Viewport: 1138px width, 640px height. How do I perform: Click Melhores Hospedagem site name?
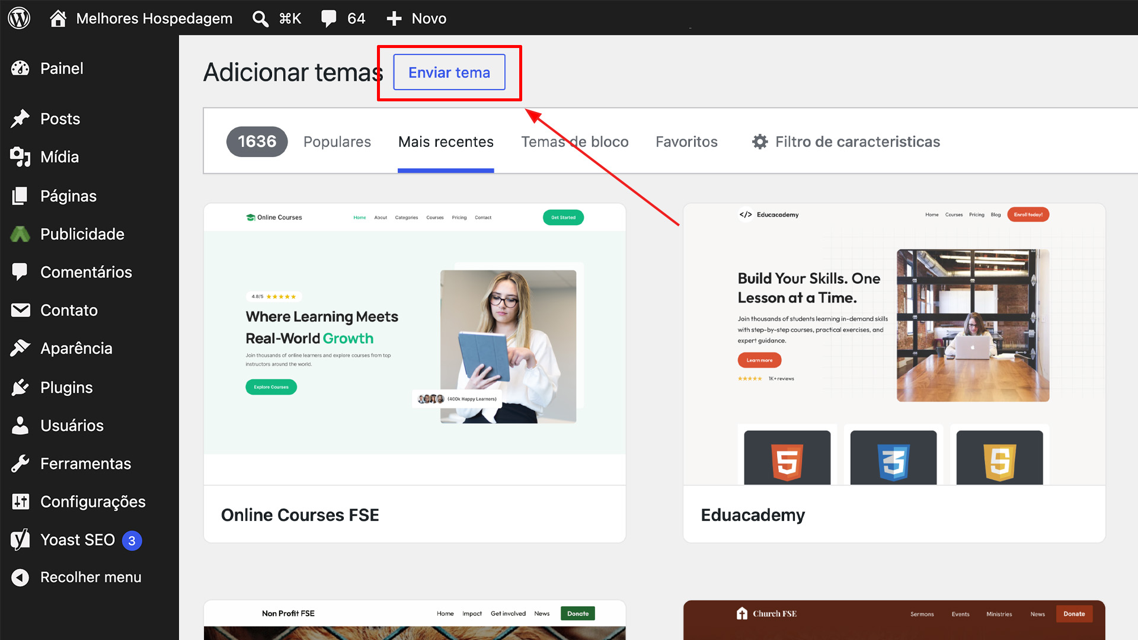(154, 18)
